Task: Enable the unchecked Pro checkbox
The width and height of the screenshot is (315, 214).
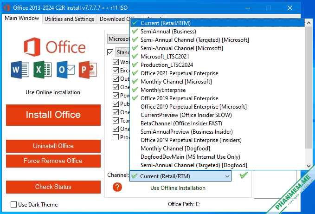Action: [x=116, y=137]
